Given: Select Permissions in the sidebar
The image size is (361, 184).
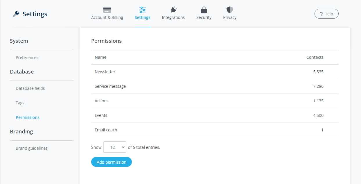Looking at the screenshot, I should point(28,117).
